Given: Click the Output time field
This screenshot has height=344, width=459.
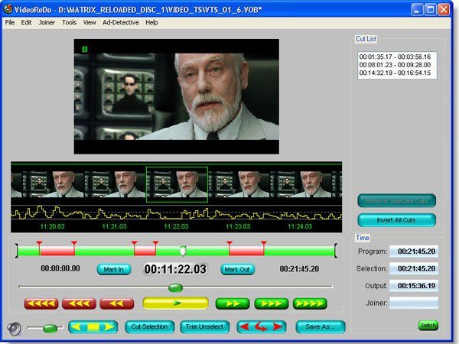Looking at the screenshot, I should [414, 286].
